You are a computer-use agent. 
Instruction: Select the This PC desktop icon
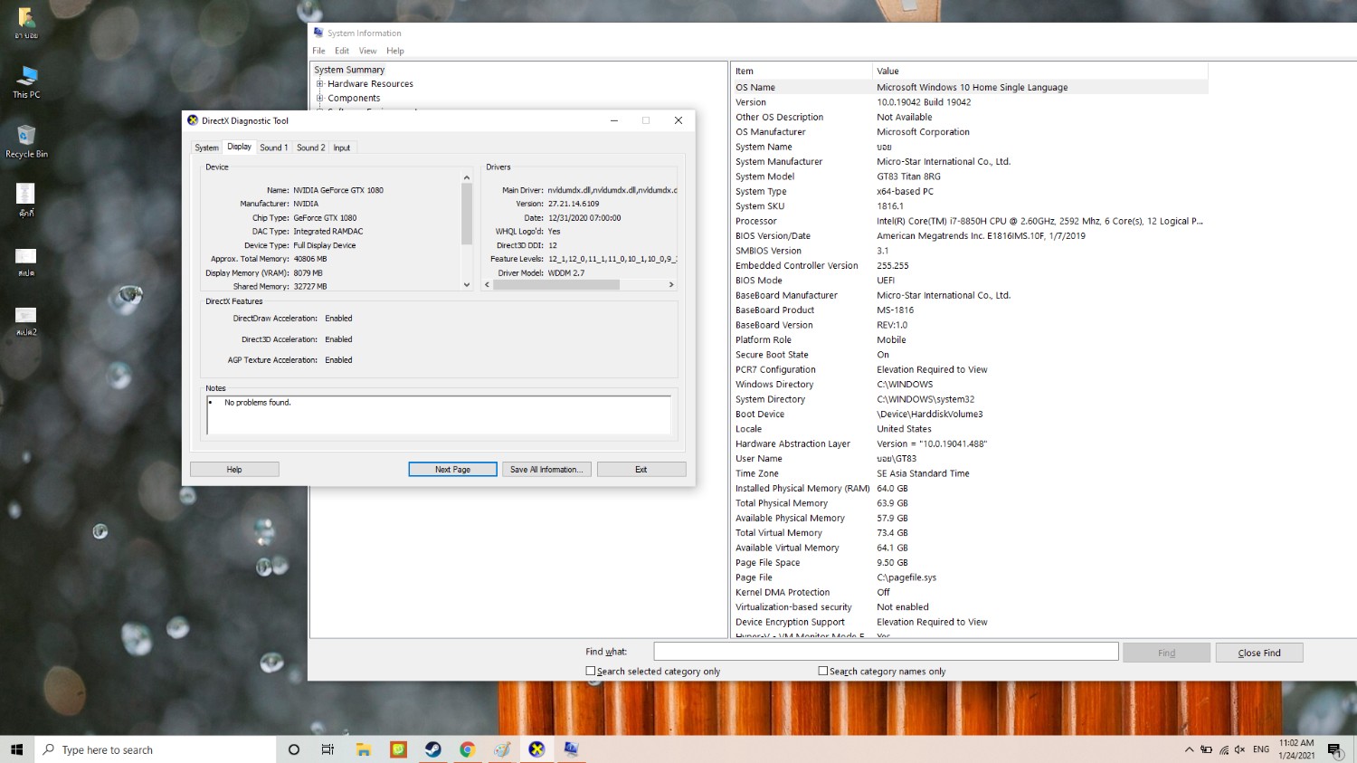point(26,81)
